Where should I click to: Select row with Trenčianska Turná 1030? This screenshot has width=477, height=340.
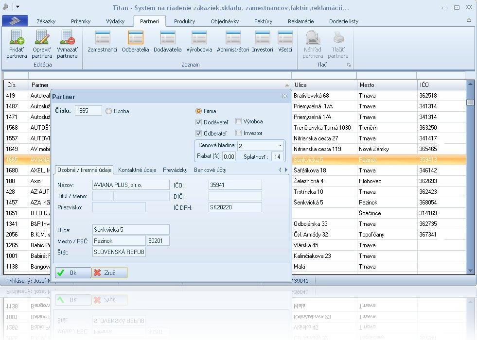click(x=235, y=128)
